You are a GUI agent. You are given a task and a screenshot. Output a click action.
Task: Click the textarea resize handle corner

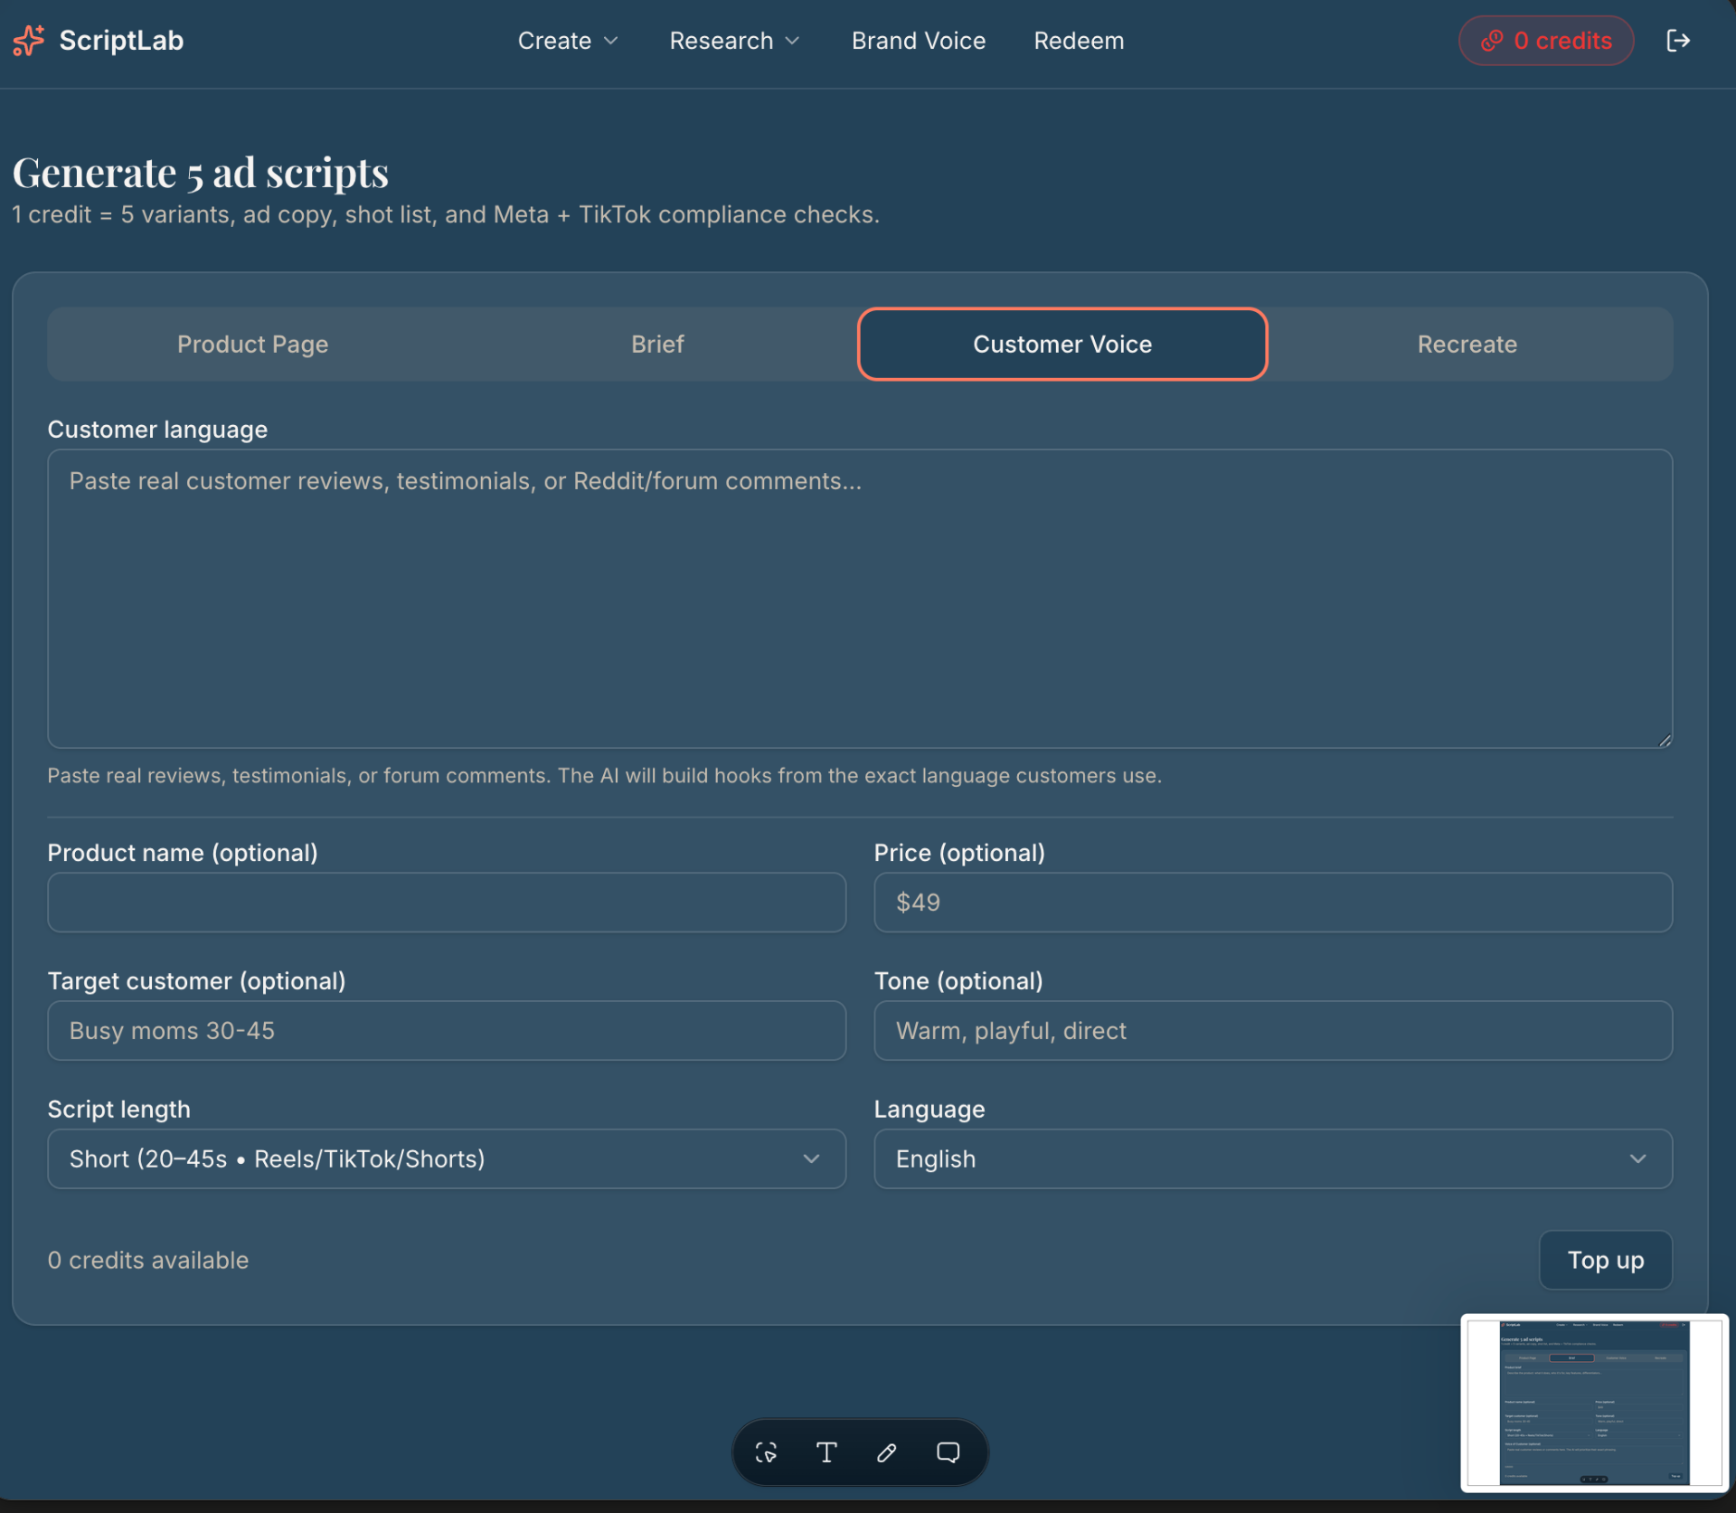pyautogui.click(x=1665, y=740)
